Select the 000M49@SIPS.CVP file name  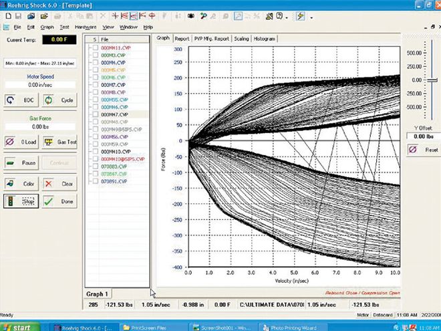pyautogui.click(x=122, y=129)
